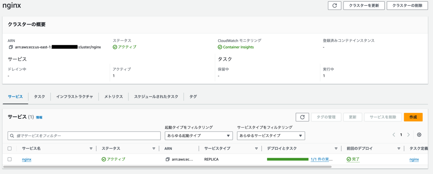The image size is (433, 174).
Task: Open the メトリクス tab
Action: tap(114, 97)
